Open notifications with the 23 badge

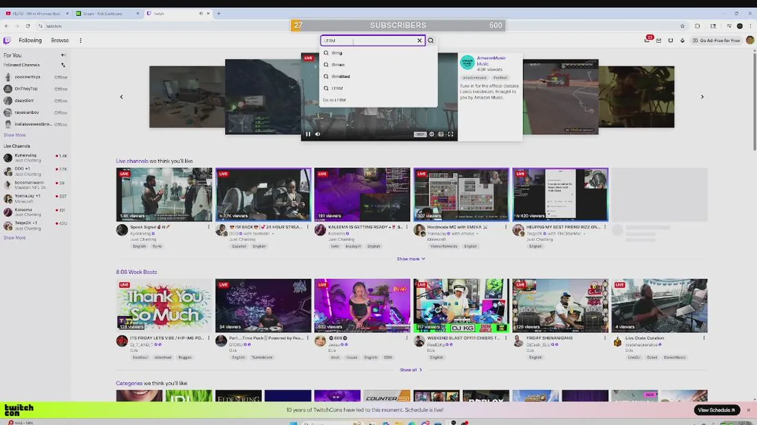[x=648, y=40]
